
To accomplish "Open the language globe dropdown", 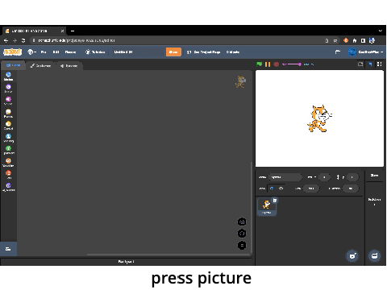I will [x=31, y=52].
